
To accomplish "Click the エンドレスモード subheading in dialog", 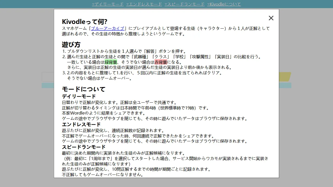I will (x=81, y=124).
